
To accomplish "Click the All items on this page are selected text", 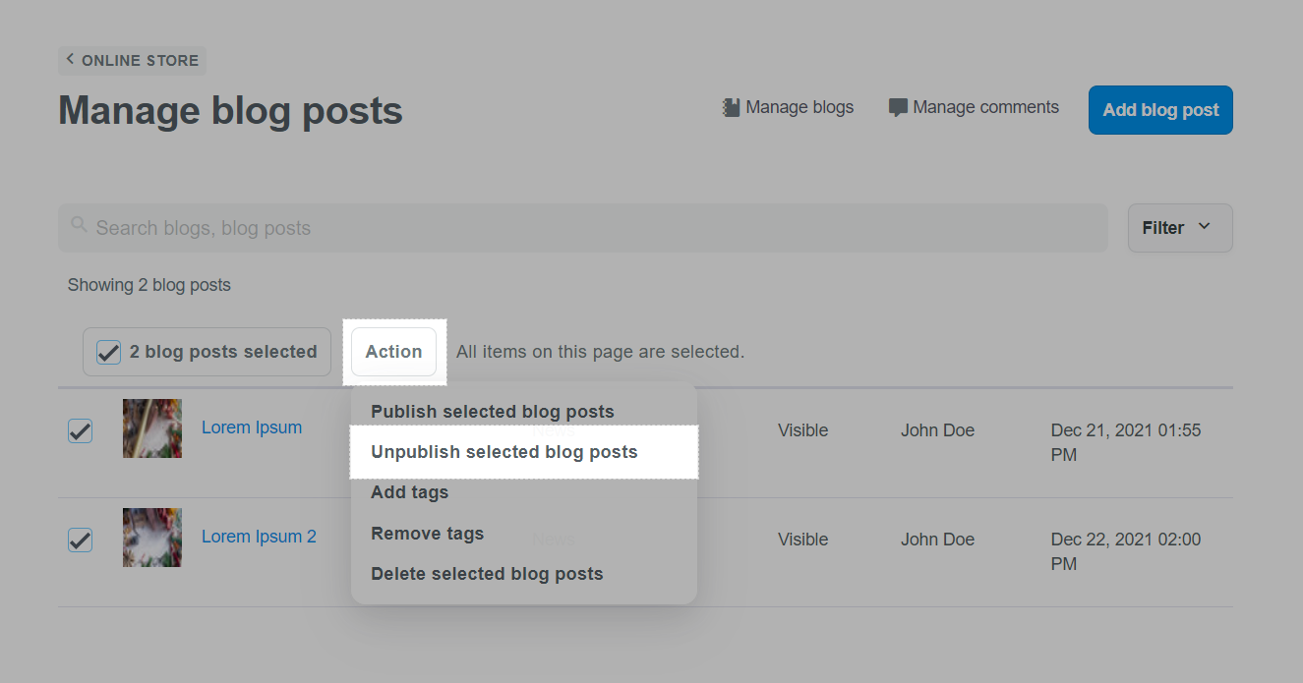I will tap(601, 352).
